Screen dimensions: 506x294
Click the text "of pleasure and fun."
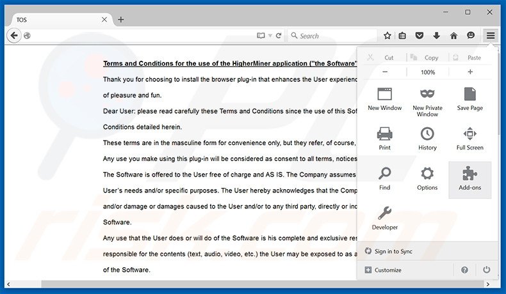(x=133, y=95)
